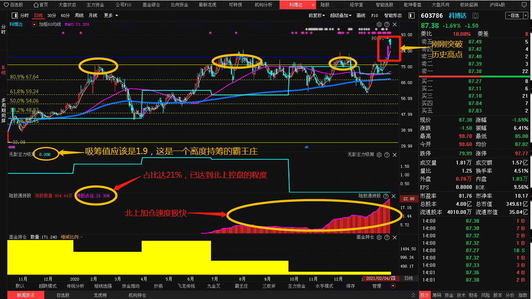Open dropdown arrow next to 自选 button

click(x=526, y=15)
